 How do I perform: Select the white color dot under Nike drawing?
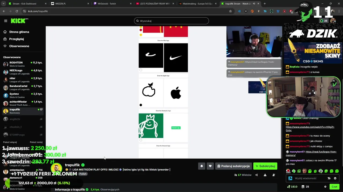pos(141,70)
